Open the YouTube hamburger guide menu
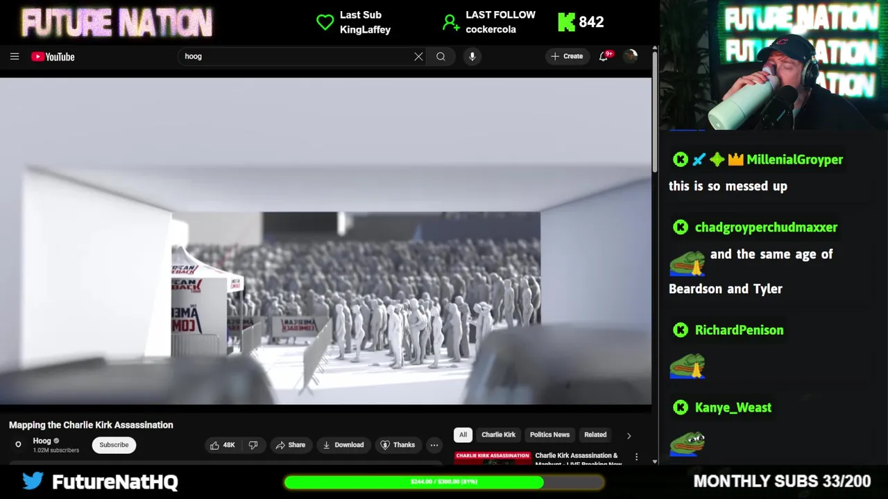This screenshot has height=499, width=888. click(x=15, y=57)
